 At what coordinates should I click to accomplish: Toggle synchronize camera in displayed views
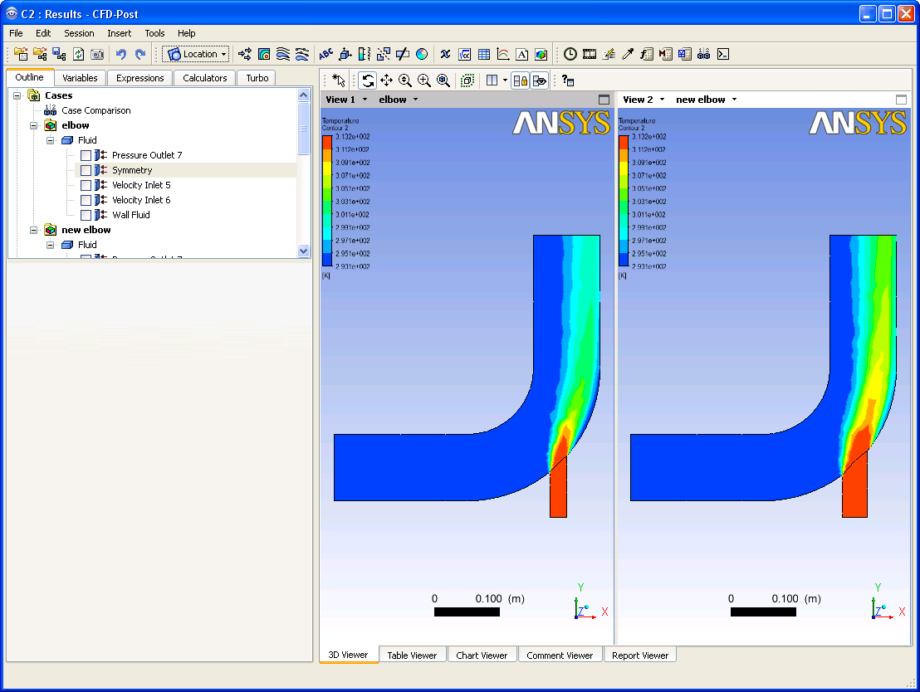click(x=521, y=80)
